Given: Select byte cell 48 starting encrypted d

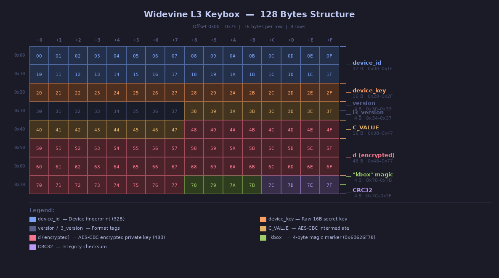Looking at the screenshot, I should 194,129.
